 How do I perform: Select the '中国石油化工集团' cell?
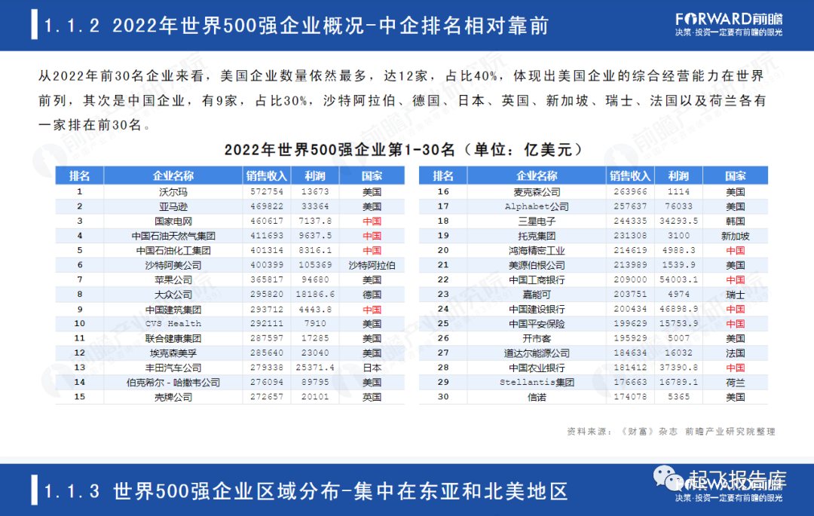[173, 251]
